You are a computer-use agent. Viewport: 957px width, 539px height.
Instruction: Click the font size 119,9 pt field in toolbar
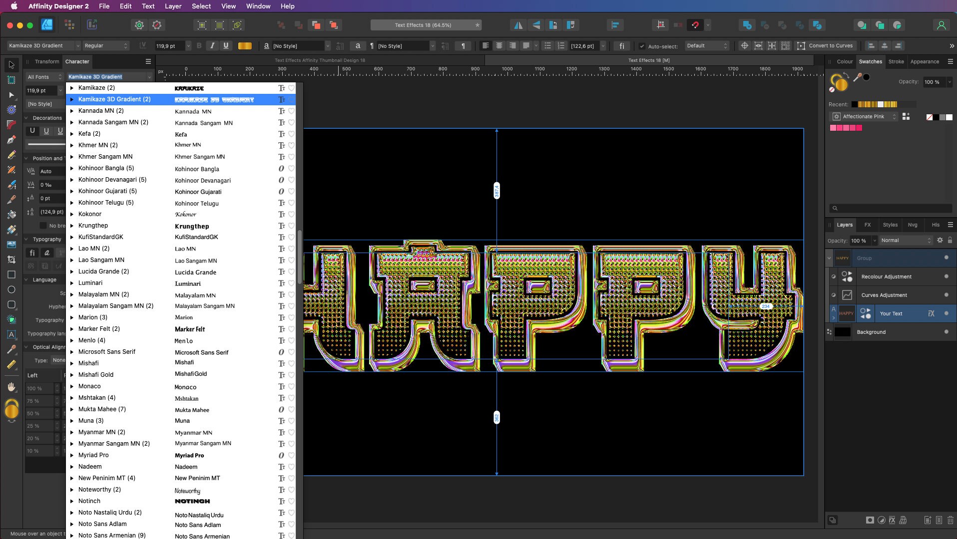169,46
